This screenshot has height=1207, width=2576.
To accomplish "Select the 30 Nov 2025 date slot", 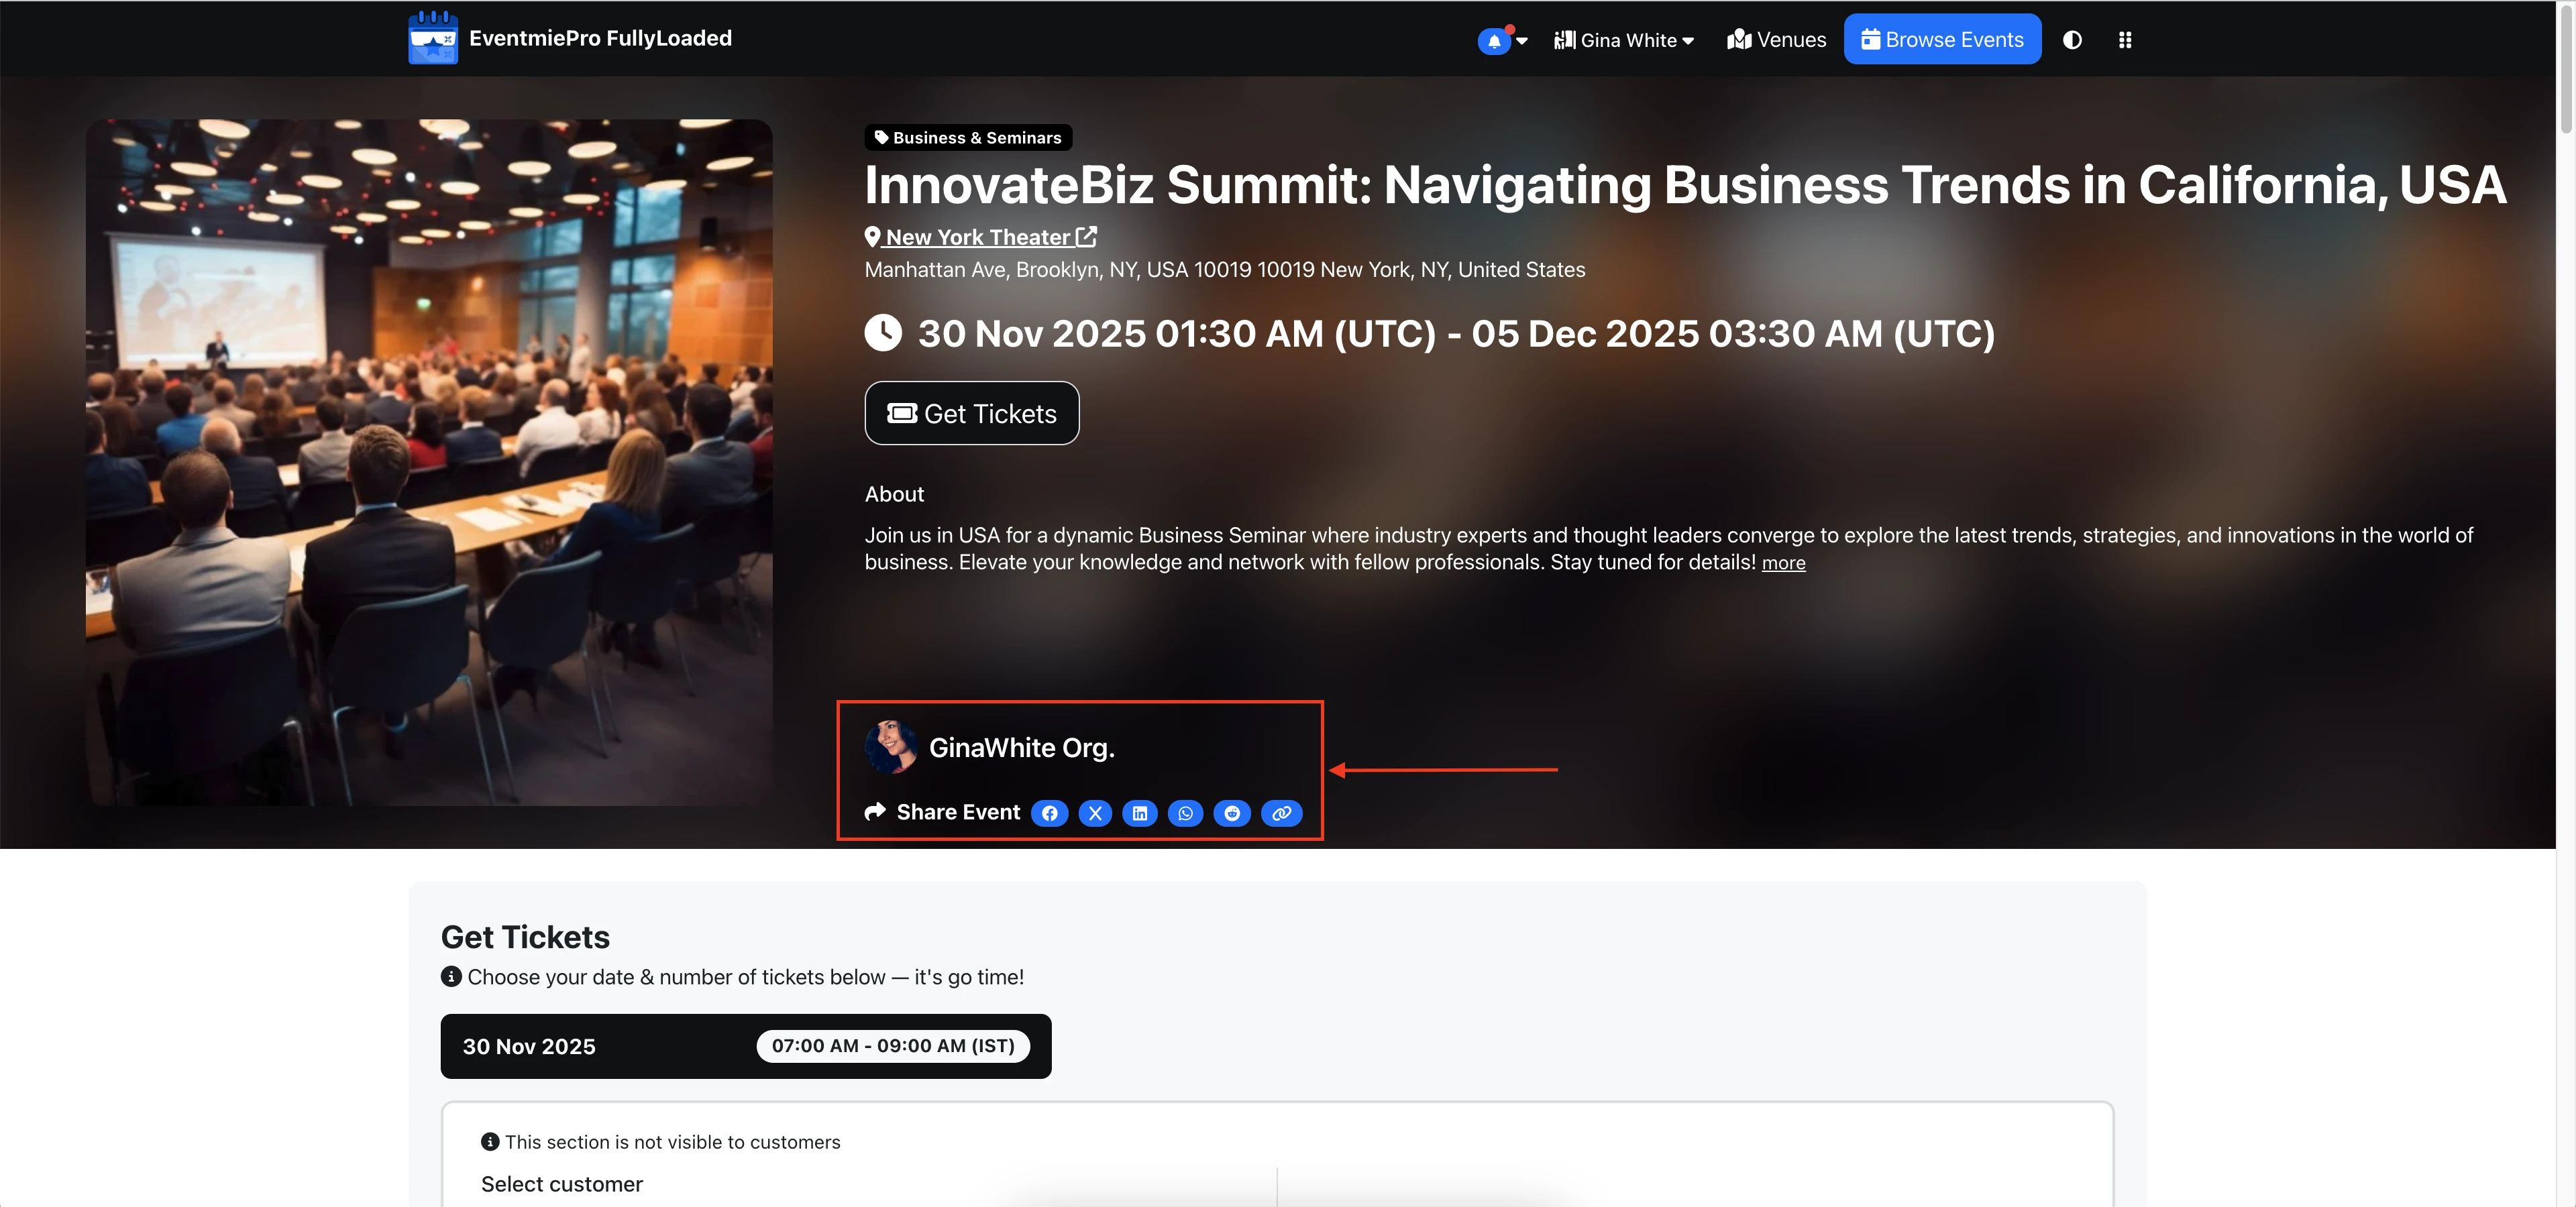I will 745,1046.
